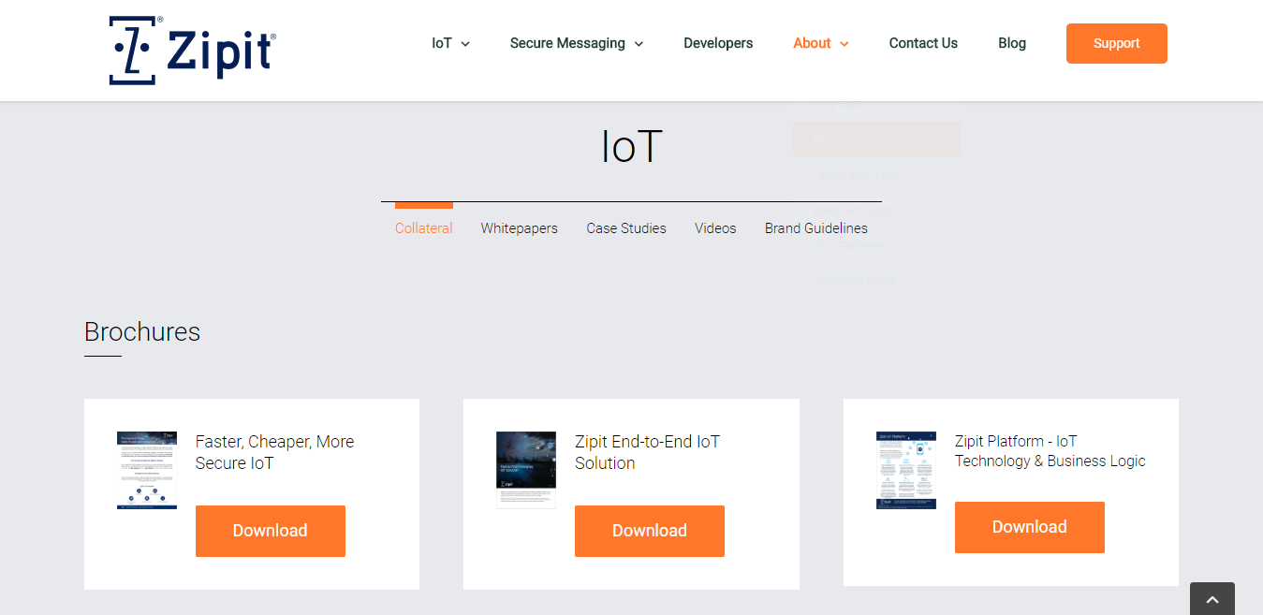Switch to the Whitepapers tab

tap(519, 228)
